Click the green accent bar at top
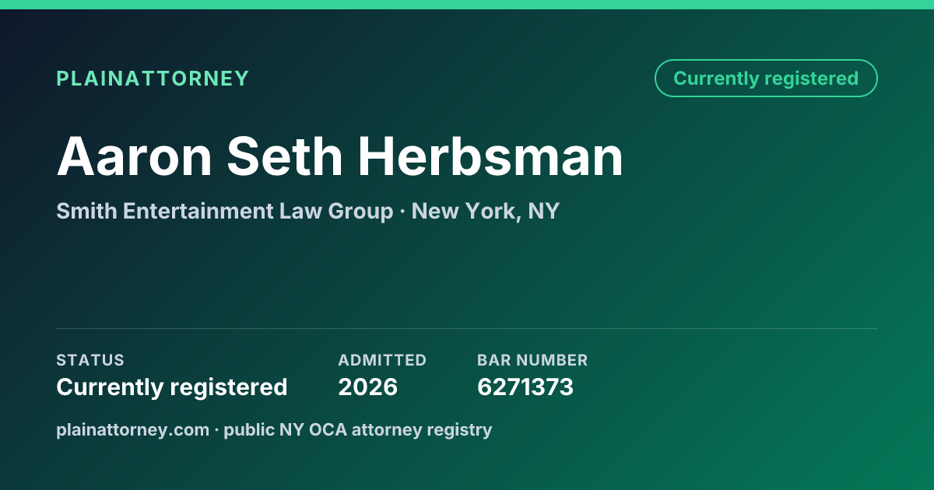Image resolution: width=934 pixels, height=490 pixels. (467, 5)
